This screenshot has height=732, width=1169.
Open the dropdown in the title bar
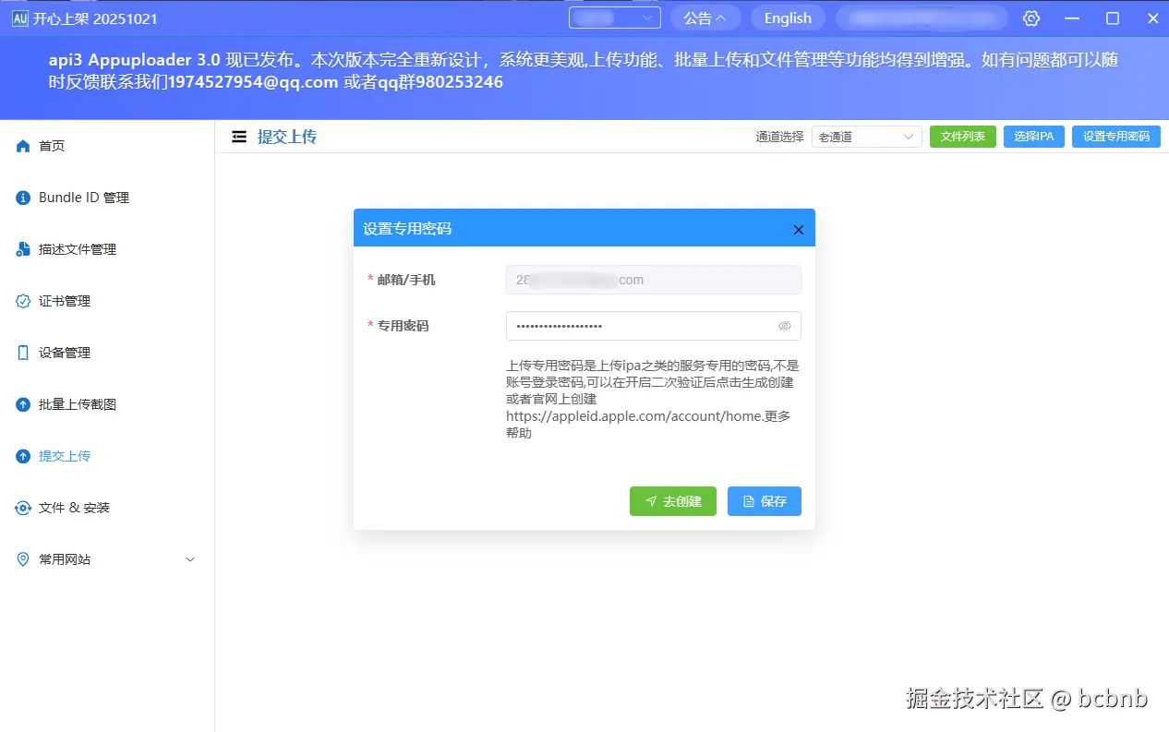(614, 18)
